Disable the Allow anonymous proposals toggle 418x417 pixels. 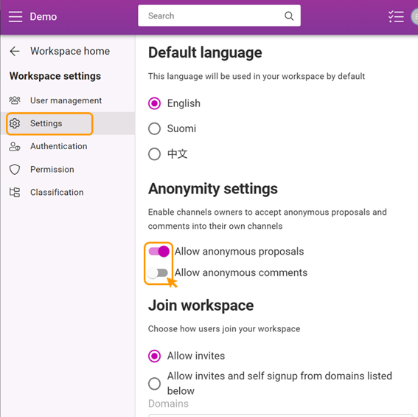159,252
